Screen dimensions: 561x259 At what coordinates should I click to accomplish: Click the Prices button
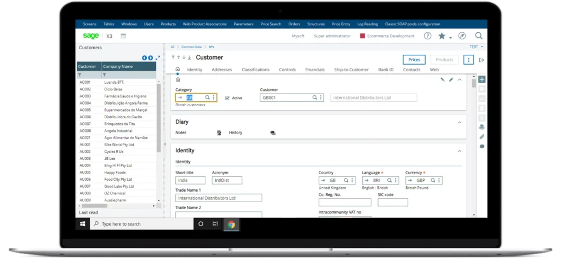pyautogui.click(x=414, y=60)
